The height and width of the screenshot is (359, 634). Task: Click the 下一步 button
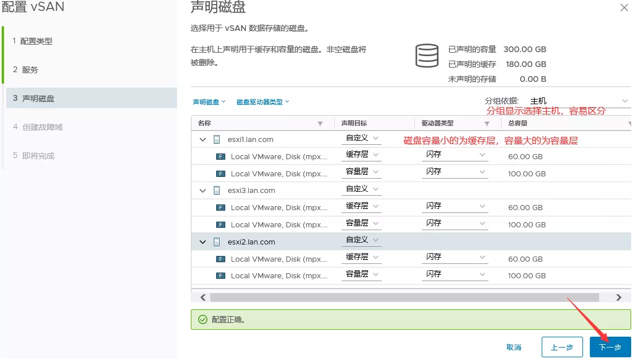(x=610, y=347)
